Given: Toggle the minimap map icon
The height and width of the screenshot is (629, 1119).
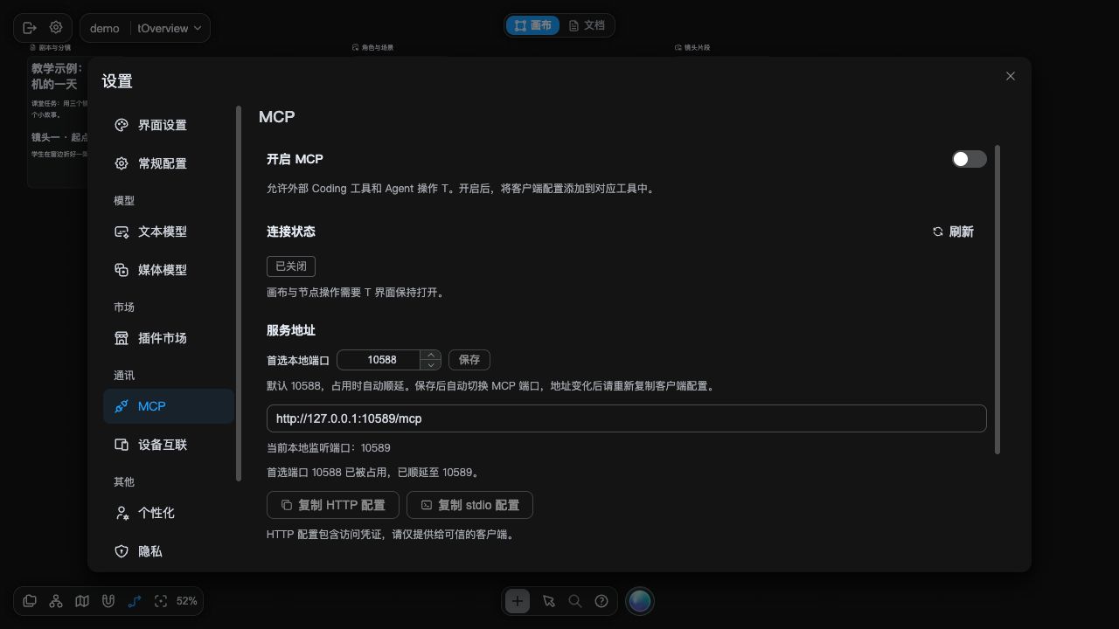Looking at the screenshot, I should [82, 601].
